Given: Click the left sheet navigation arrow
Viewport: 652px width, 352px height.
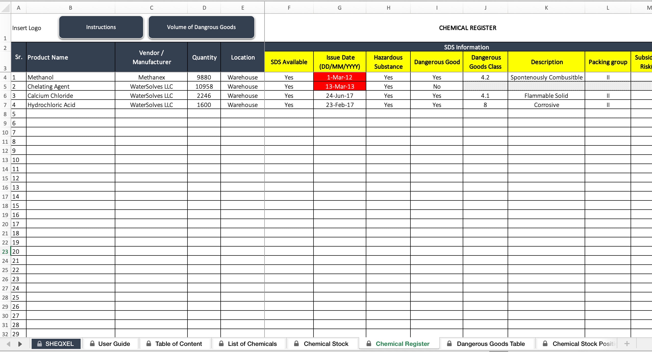Looking at the screenshot, I should tap(8, 344).
